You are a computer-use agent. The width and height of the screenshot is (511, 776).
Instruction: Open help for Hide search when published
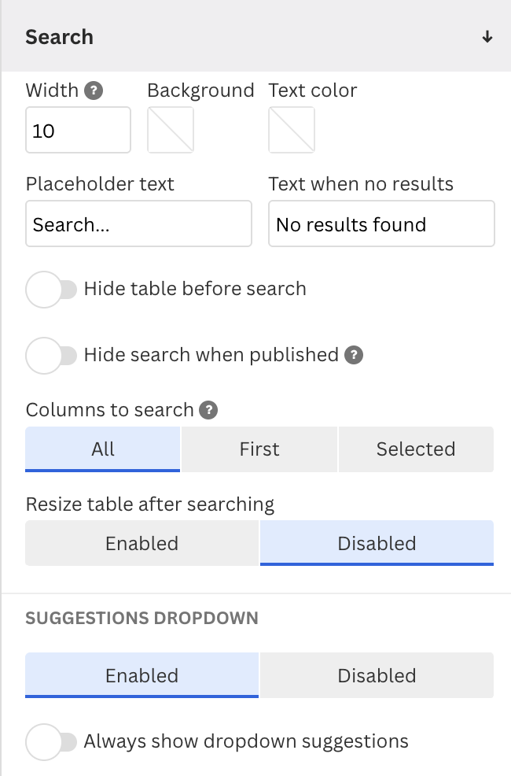pos(353,355)
